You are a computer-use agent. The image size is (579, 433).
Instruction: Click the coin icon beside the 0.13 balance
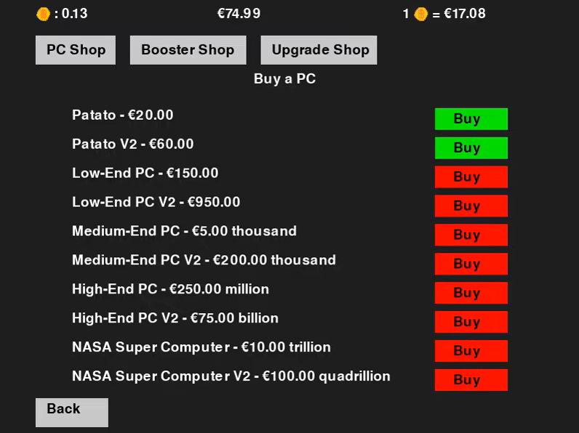tap(43, 14)
